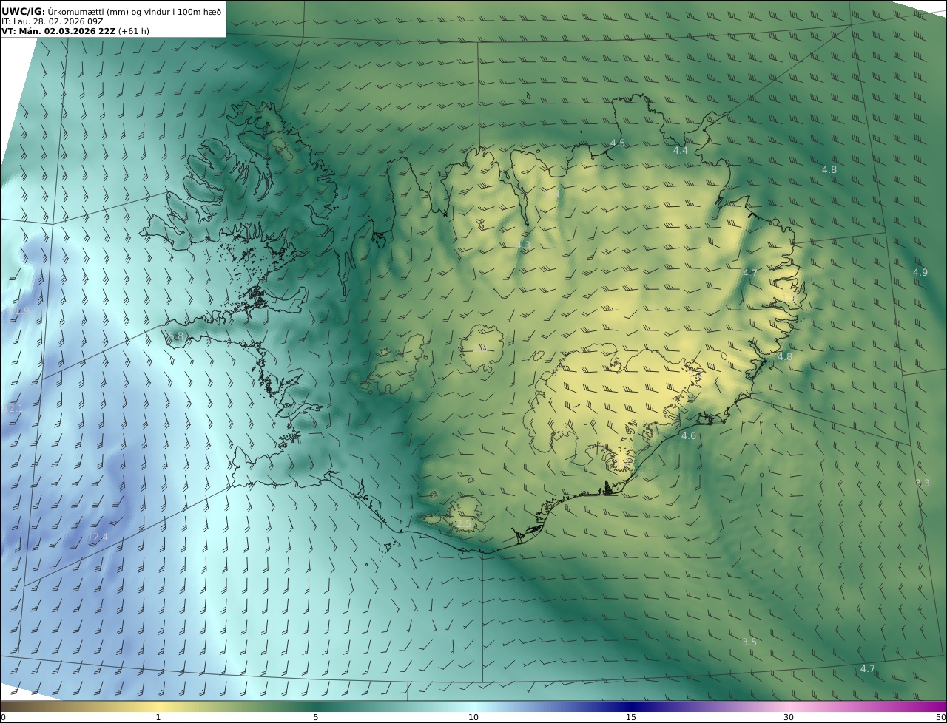Click the 3.5 value label
Screen dimensions: 947x723
click(749, 642)
